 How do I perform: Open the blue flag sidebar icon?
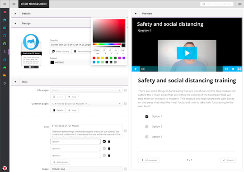pyautogui.click(x=5, y=20)
